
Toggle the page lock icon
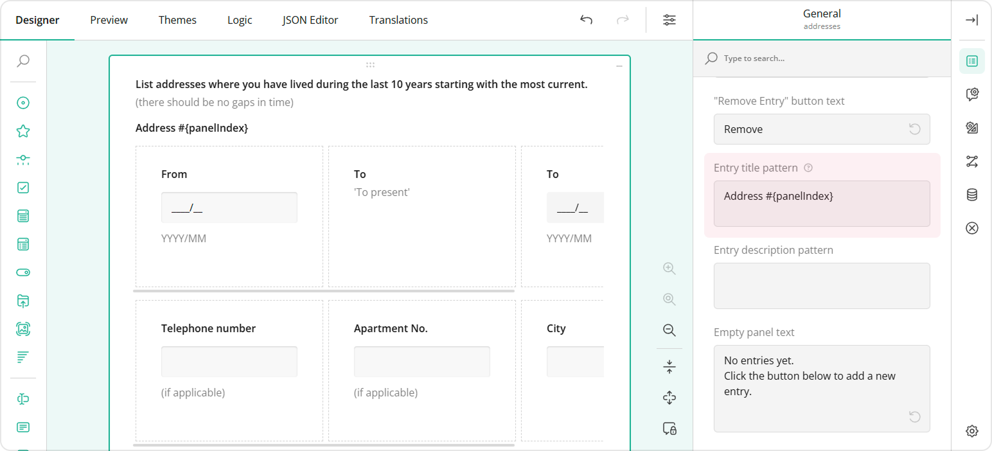tap(669, 428)
